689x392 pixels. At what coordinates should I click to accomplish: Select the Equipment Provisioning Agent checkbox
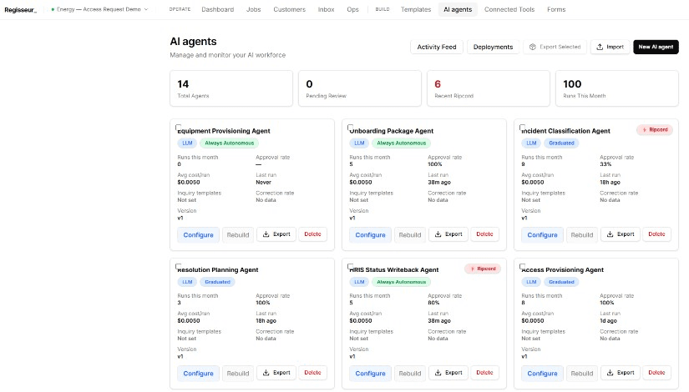click(179, 128)
